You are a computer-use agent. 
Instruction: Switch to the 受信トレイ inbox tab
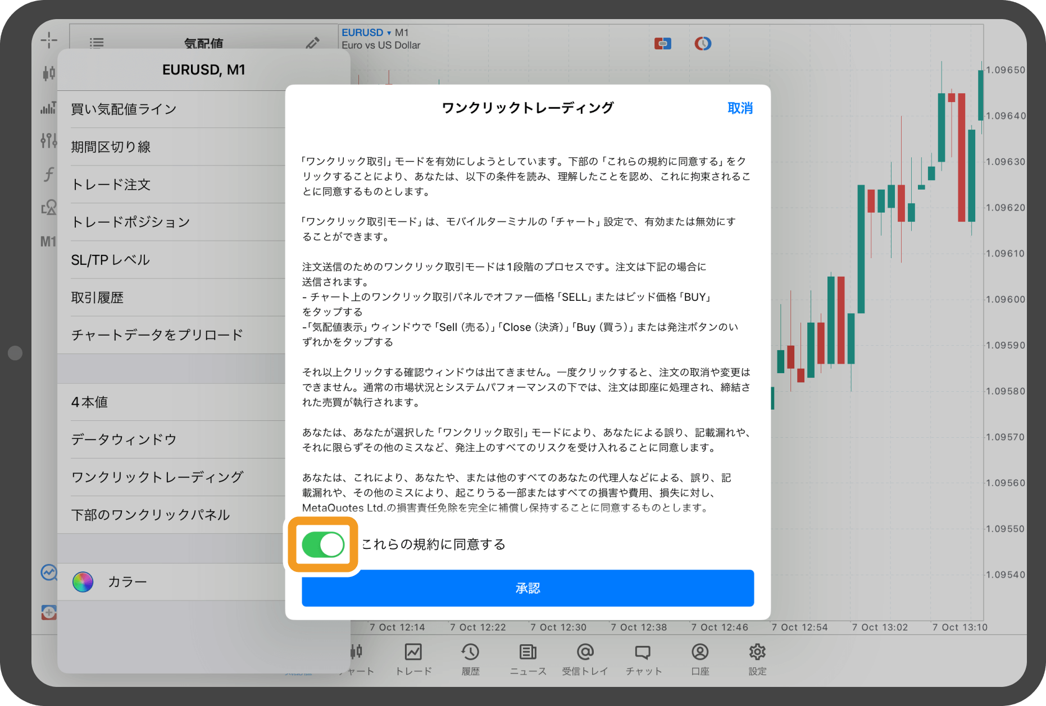click(x=585, y=659)
